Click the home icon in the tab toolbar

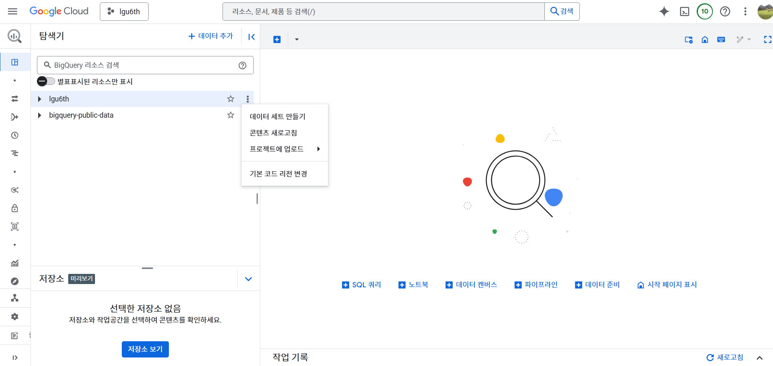click(x=705, y=39)
